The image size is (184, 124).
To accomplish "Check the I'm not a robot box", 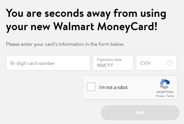I will (91, 87).
